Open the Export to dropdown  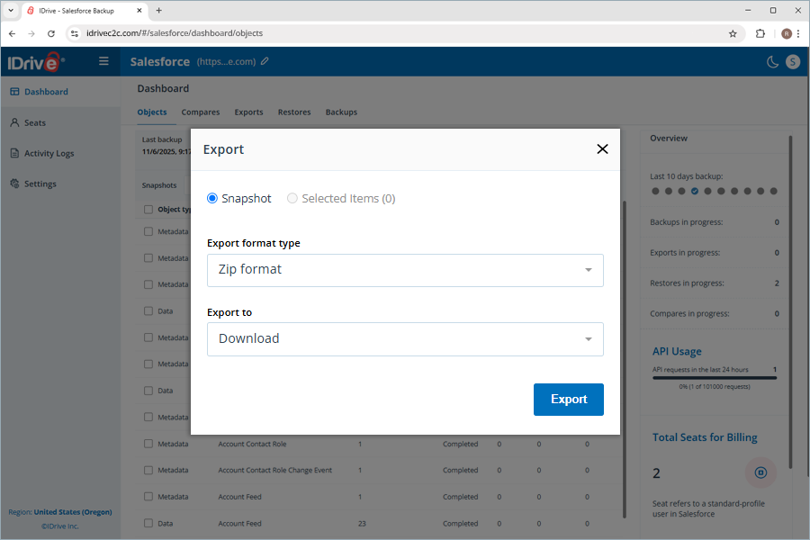tap(405, 339)
